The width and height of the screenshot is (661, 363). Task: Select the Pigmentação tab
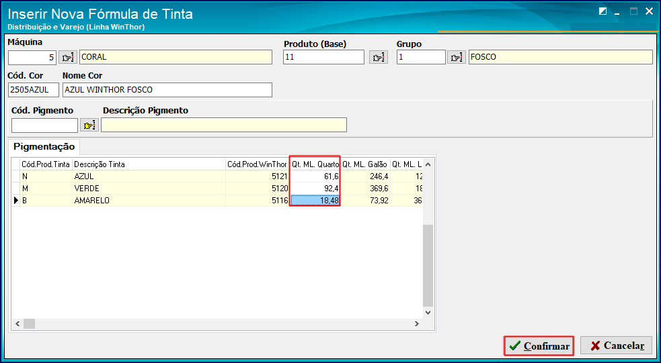(x=44, y=147)
